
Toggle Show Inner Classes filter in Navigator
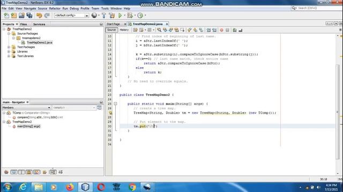coord(36,172)
